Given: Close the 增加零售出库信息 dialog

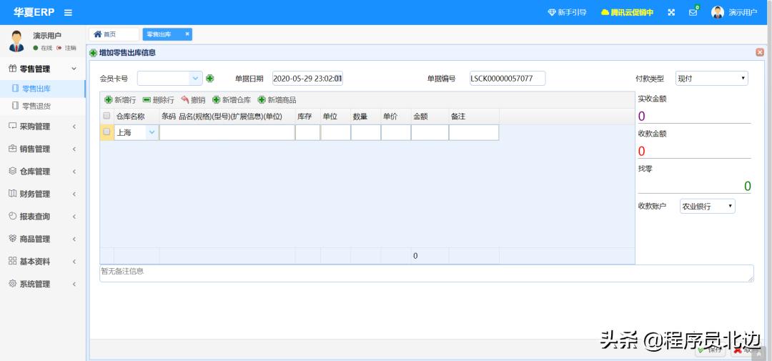Looking at the screenshot, I should point(760,52).
